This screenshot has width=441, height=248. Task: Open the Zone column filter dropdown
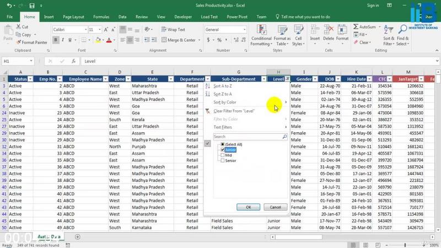pos(128,79)
